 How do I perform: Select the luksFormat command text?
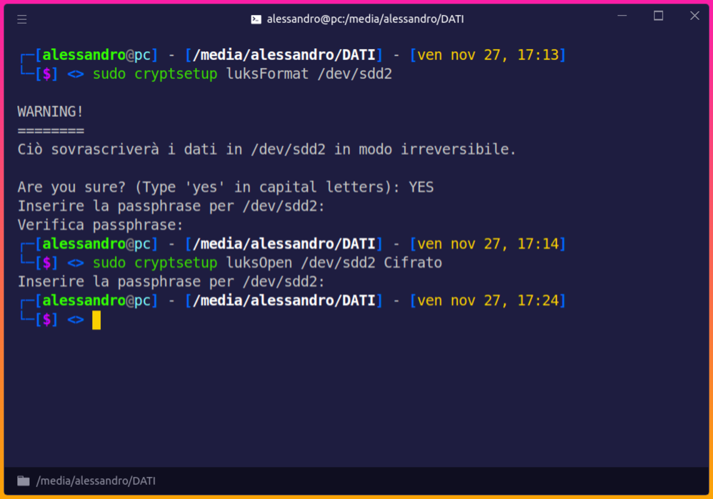[x=267, y=74]
